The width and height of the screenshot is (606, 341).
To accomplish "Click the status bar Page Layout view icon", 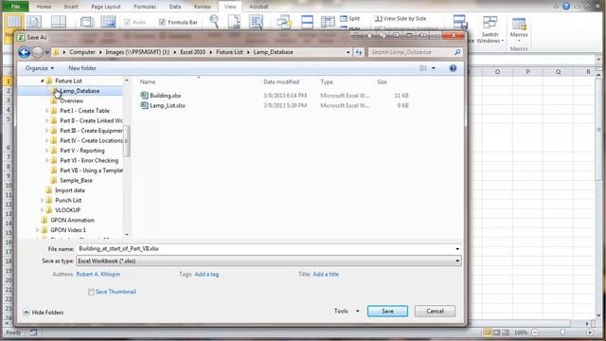I will 496,332.
